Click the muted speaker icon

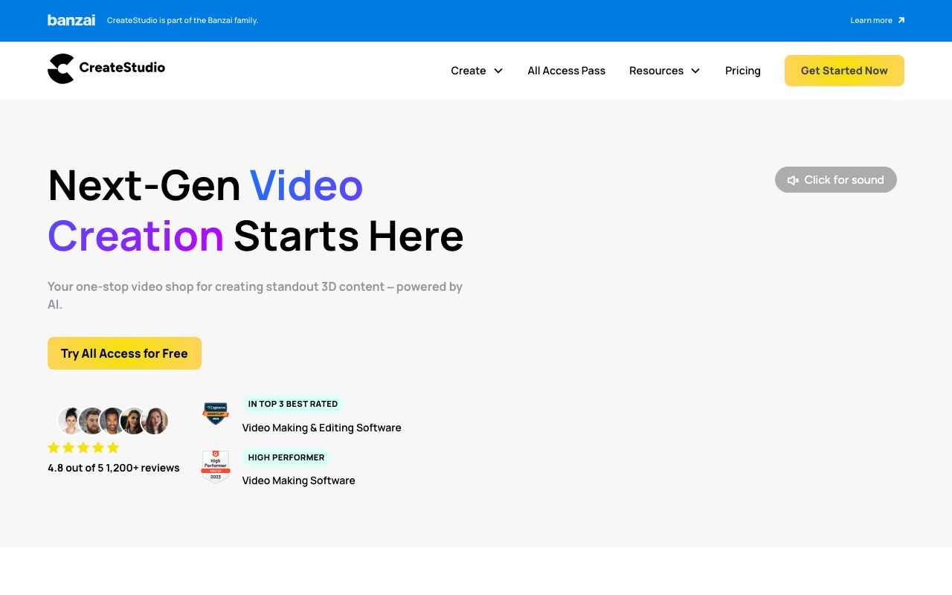[793, 180]
